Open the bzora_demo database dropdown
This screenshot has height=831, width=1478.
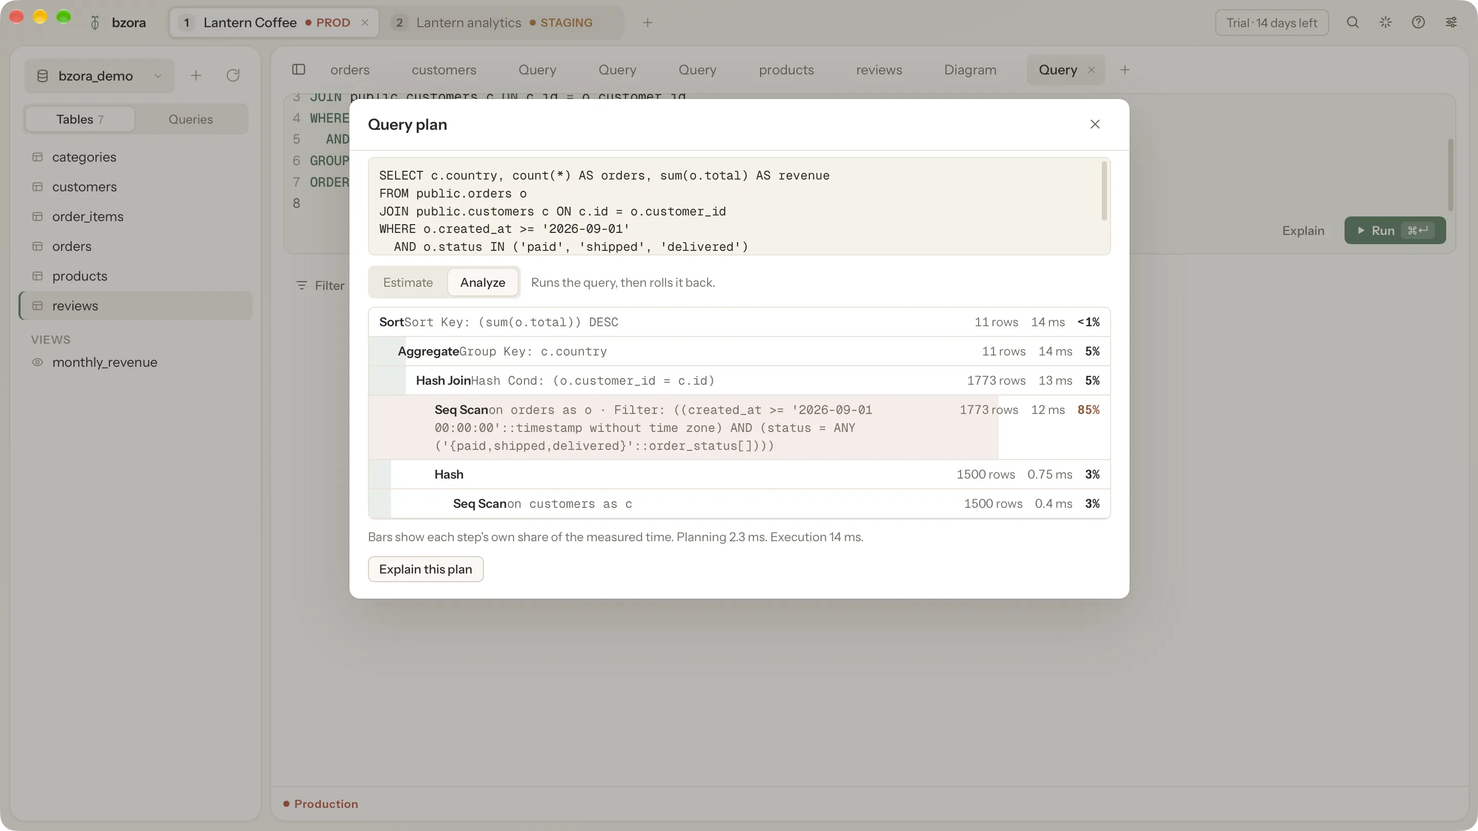tap(99, 76)
